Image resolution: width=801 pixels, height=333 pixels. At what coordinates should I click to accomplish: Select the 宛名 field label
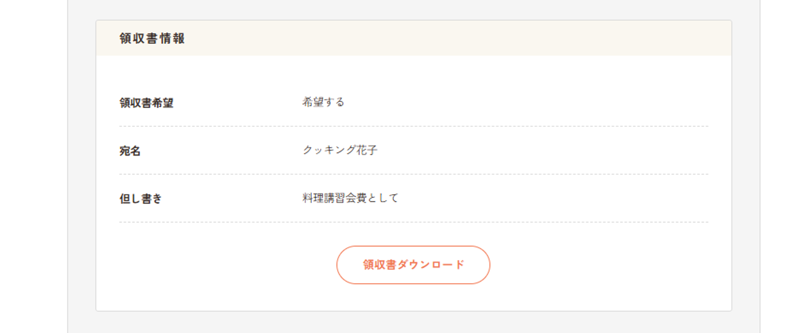pos(130,151)
